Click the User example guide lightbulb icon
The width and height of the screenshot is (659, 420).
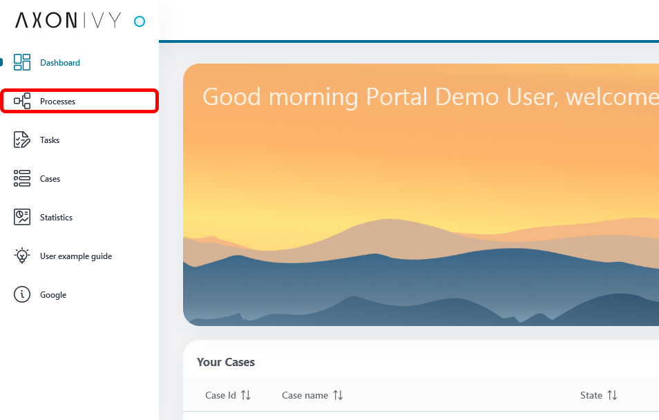tap(22, 256)
